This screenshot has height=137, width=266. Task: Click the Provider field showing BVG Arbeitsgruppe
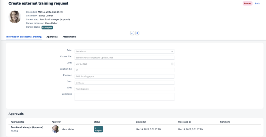coord(124,76)
